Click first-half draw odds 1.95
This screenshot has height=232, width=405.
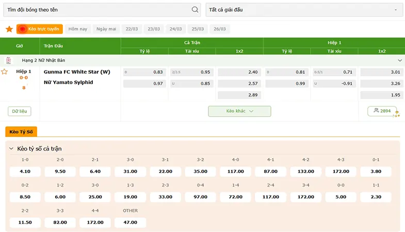(382, 95)
